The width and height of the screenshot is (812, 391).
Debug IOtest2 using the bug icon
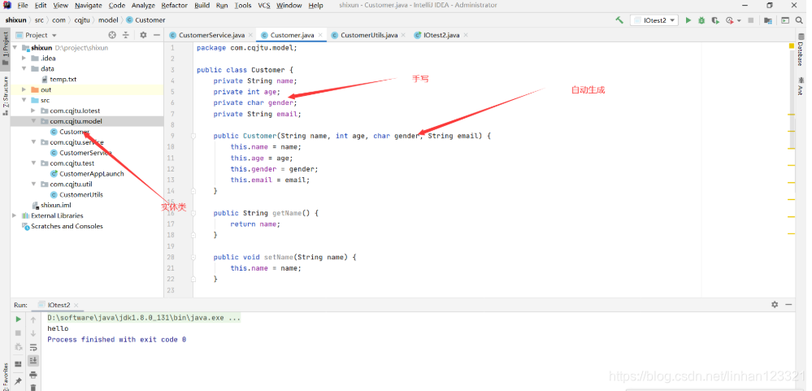point(701,20)
